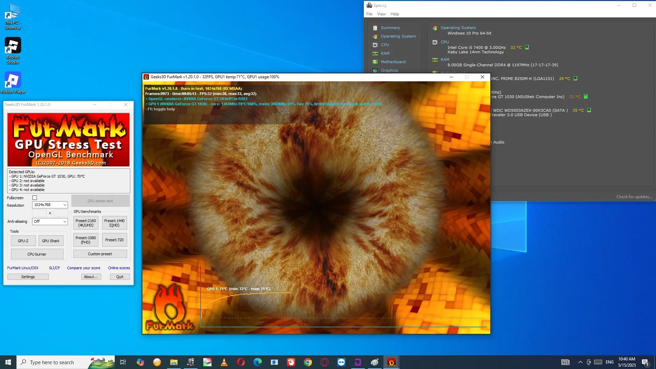Follow the SLI/CF link
Screen dimensions: 656x369
(54, 268)
